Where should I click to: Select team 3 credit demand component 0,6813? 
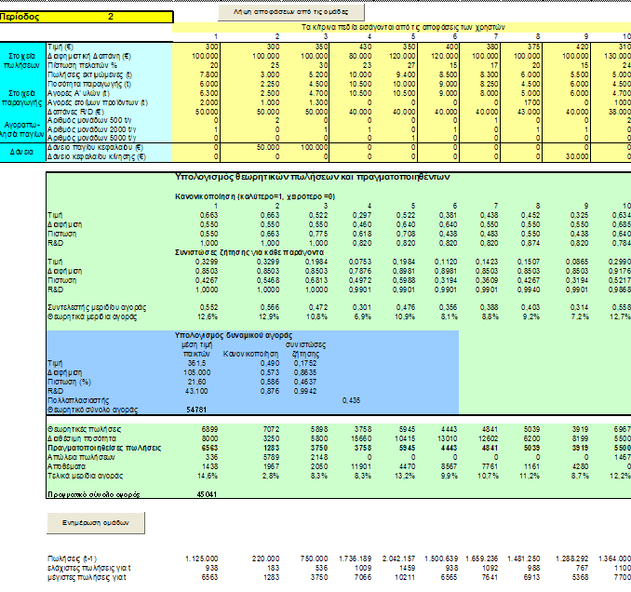pos(316,280)
